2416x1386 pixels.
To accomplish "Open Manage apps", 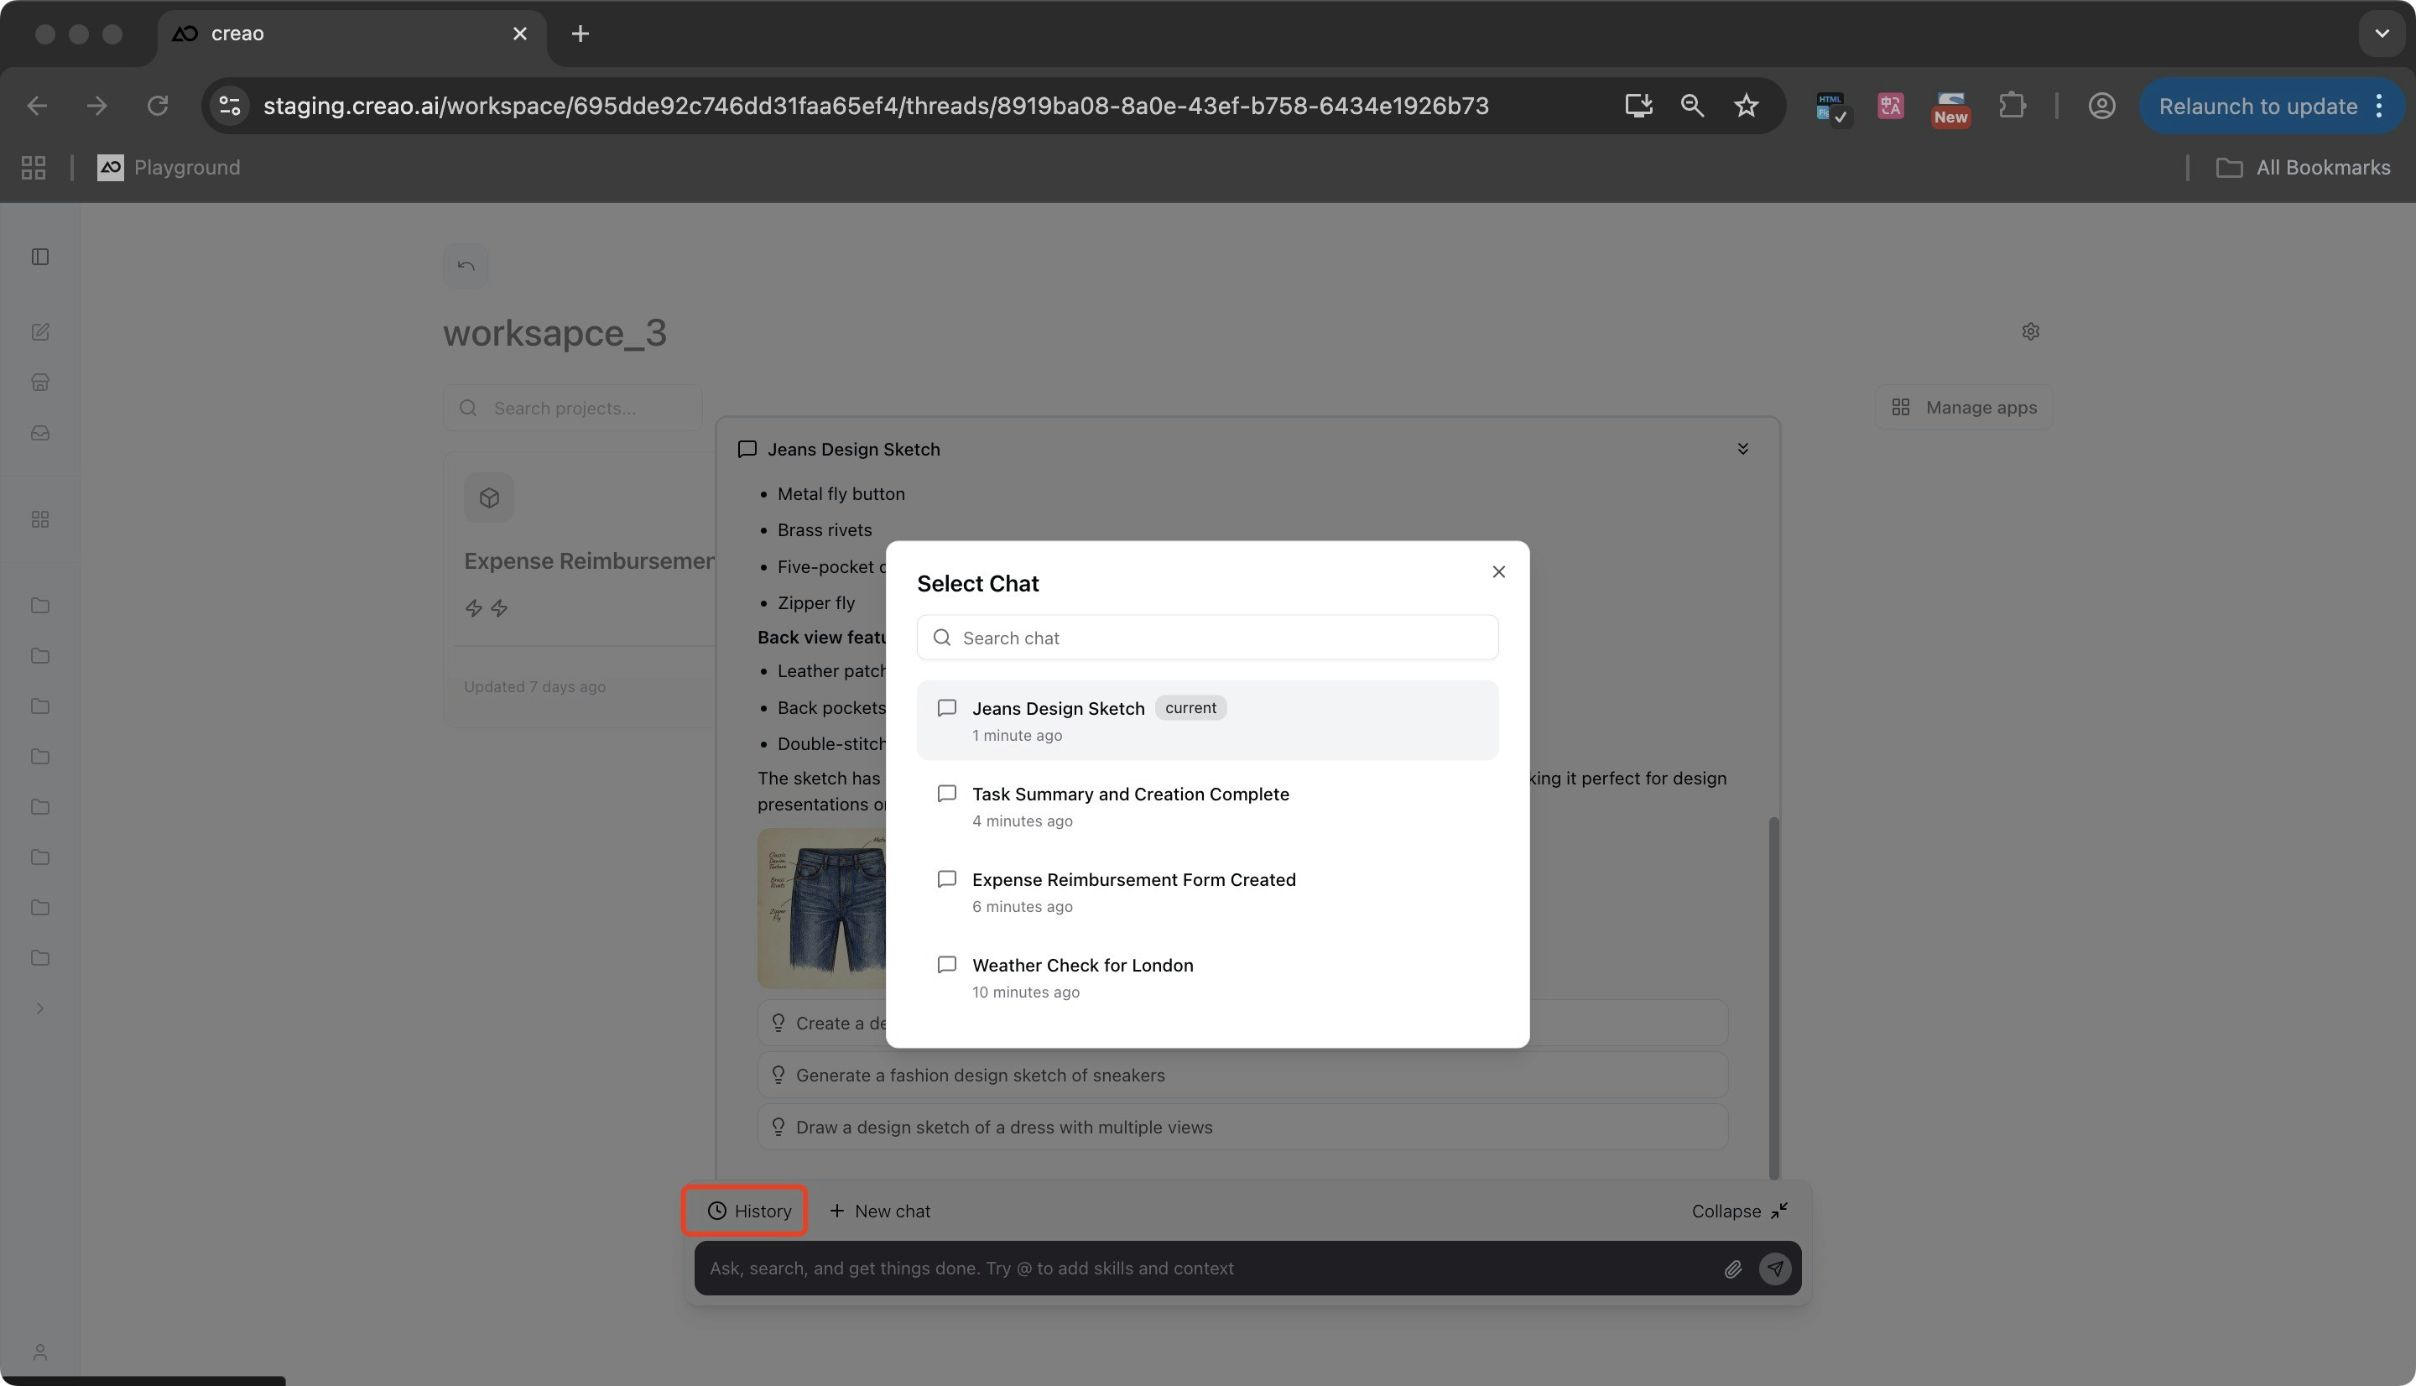I will (x=1964, y=408).
